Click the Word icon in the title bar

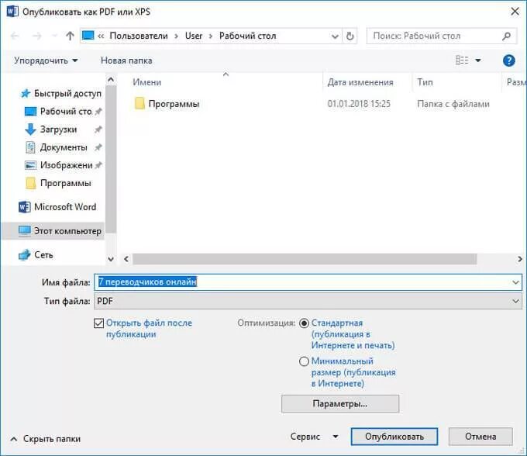click(x=12, y=12)
